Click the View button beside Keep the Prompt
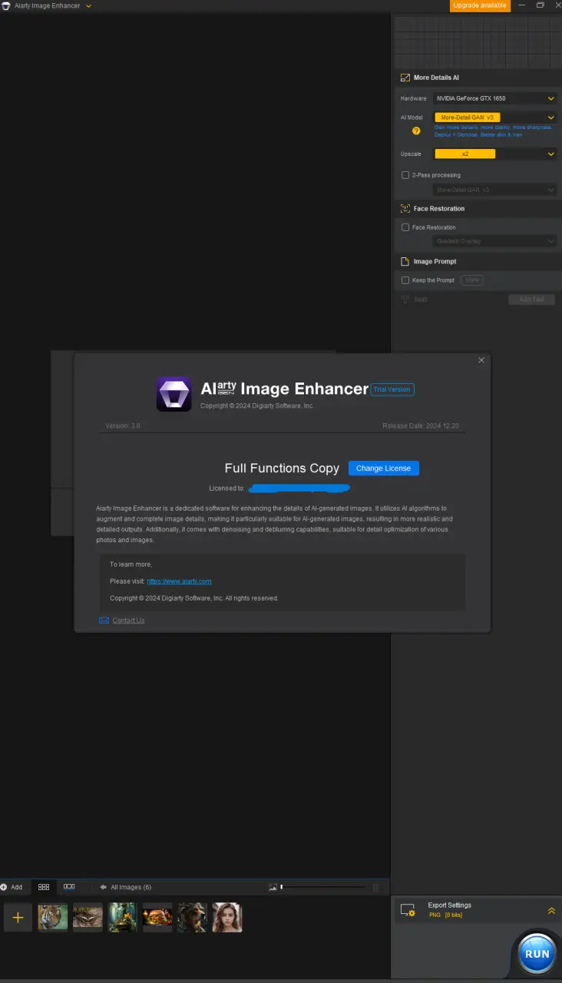This screenshot has width=562, height=983. click(x=472, y=280)
